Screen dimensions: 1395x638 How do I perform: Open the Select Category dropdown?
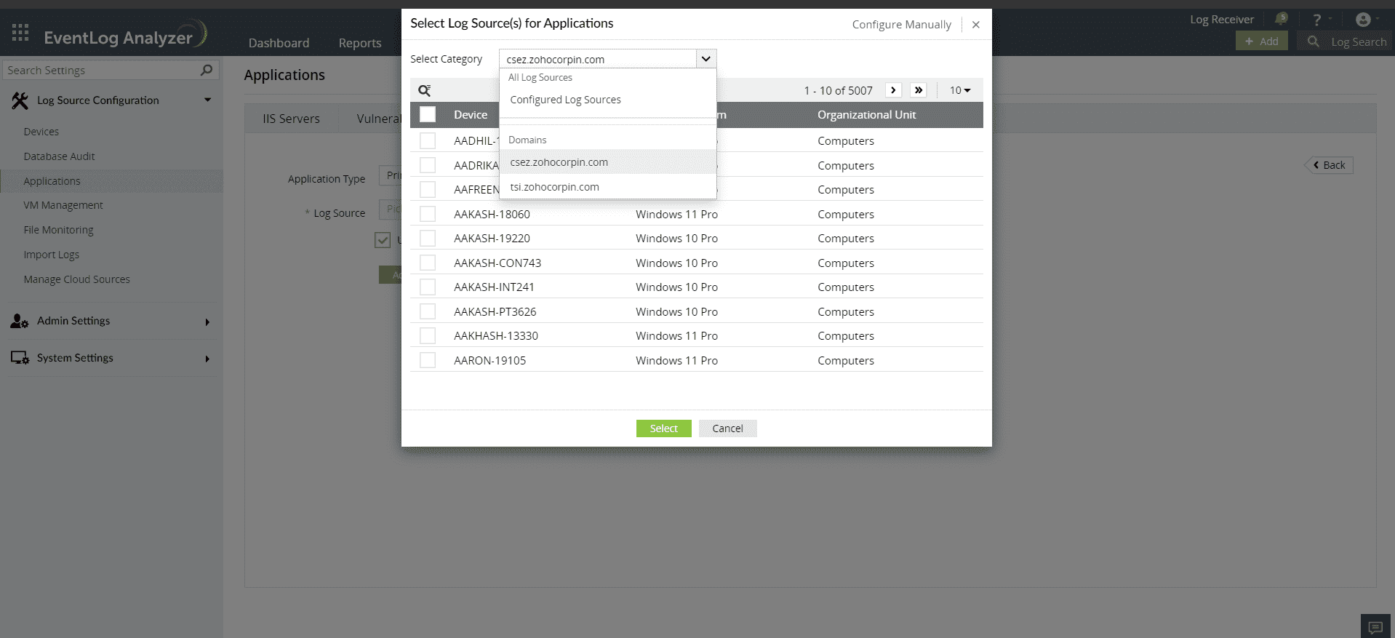tap(704, 58)
